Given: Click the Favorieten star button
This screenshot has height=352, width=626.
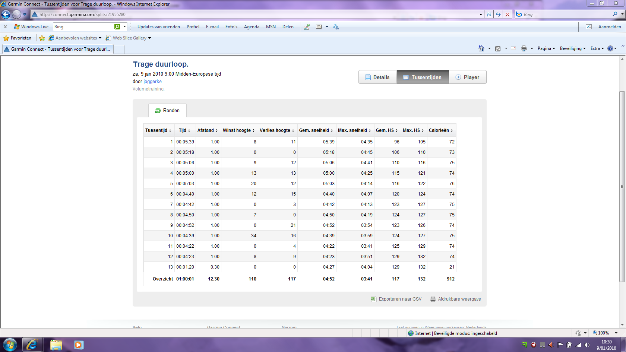Looking at the screenshot, I should coord(18,38).
